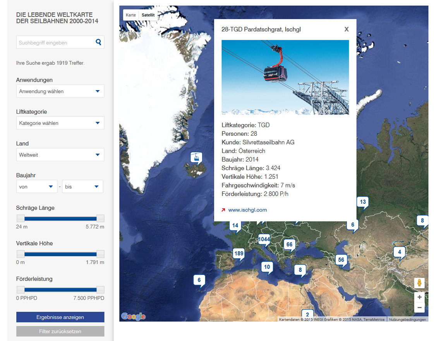Expand the Land dropdown showing Weltweit

[60, 155]
